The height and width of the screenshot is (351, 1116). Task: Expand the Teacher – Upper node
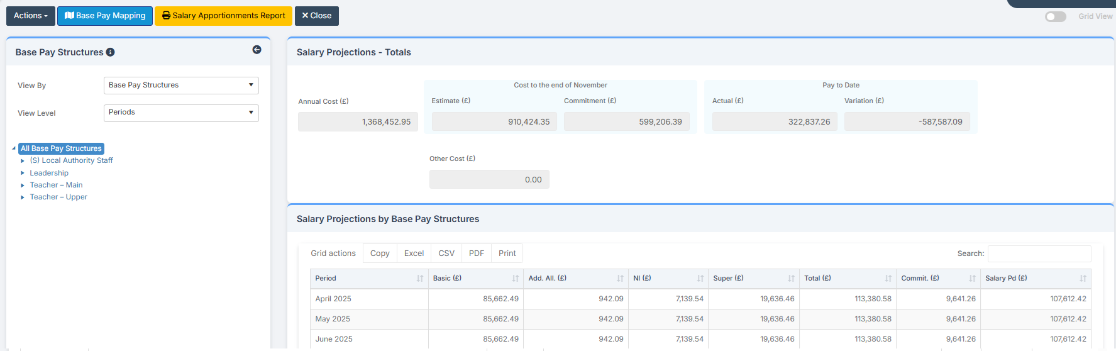pyautogui.click(x=23, y=197)
